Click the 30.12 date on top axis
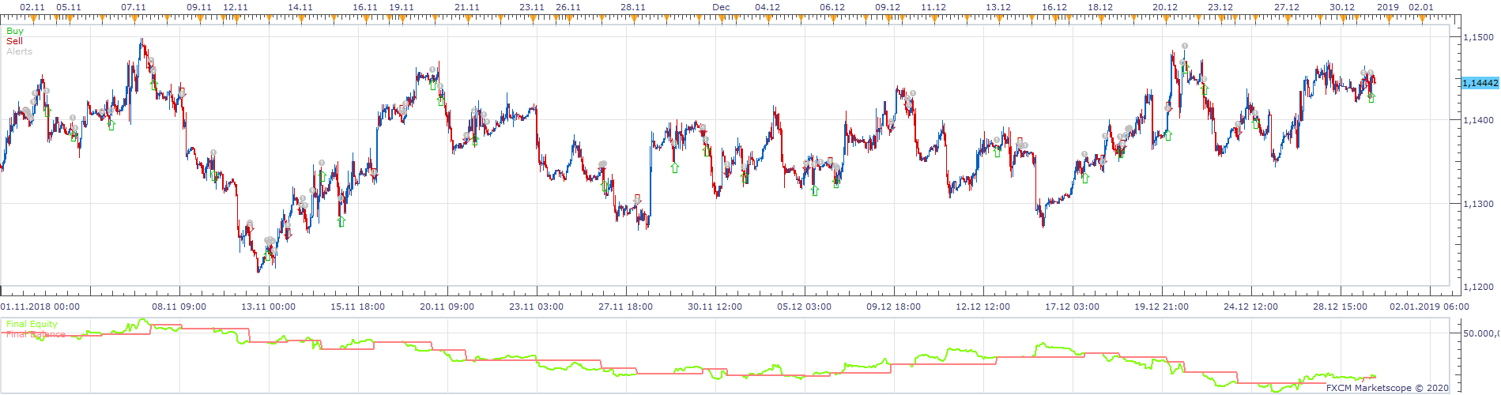The width and height of the screenshot is (1501, 395). coord(1342,7)
